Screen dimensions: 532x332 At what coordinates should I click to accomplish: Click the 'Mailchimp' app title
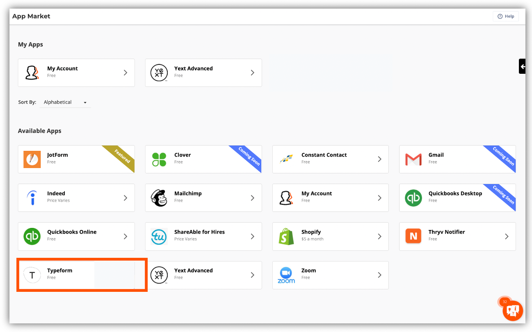pos(188,193)
